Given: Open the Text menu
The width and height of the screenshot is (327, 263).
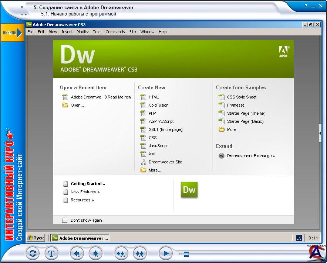Looking at the screenshot, I should [97, 32].
